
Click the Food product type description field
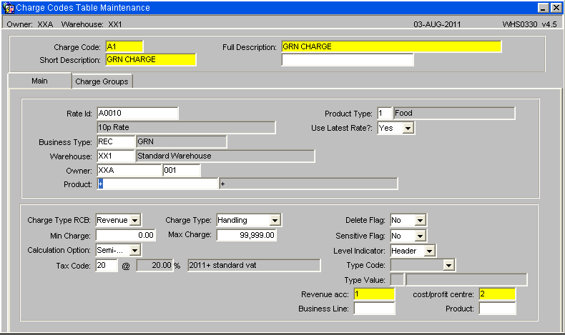454,114
